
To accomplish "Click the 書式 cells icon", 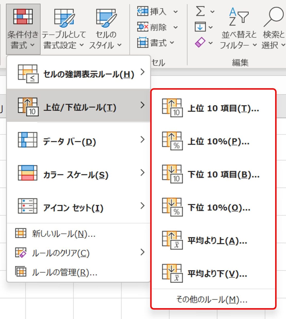I will tap(142, 43).
